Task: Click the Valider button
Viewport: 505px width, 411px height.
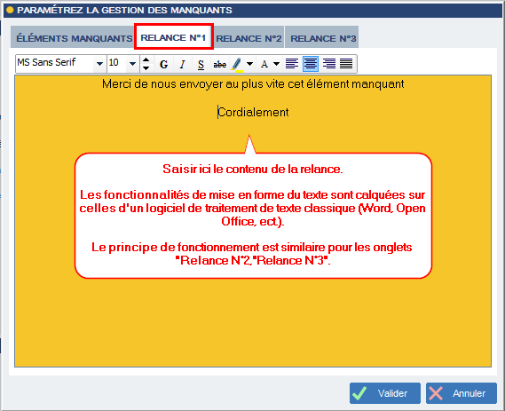Action: click(385, 393)
